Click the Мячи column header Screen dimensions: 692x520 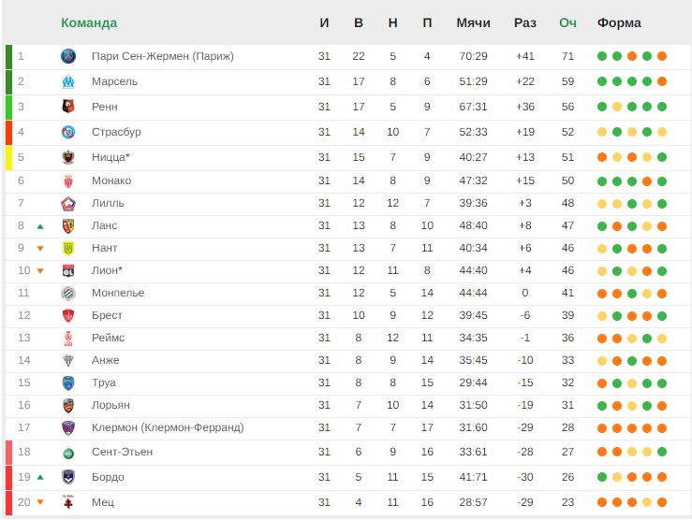[473, 23]
